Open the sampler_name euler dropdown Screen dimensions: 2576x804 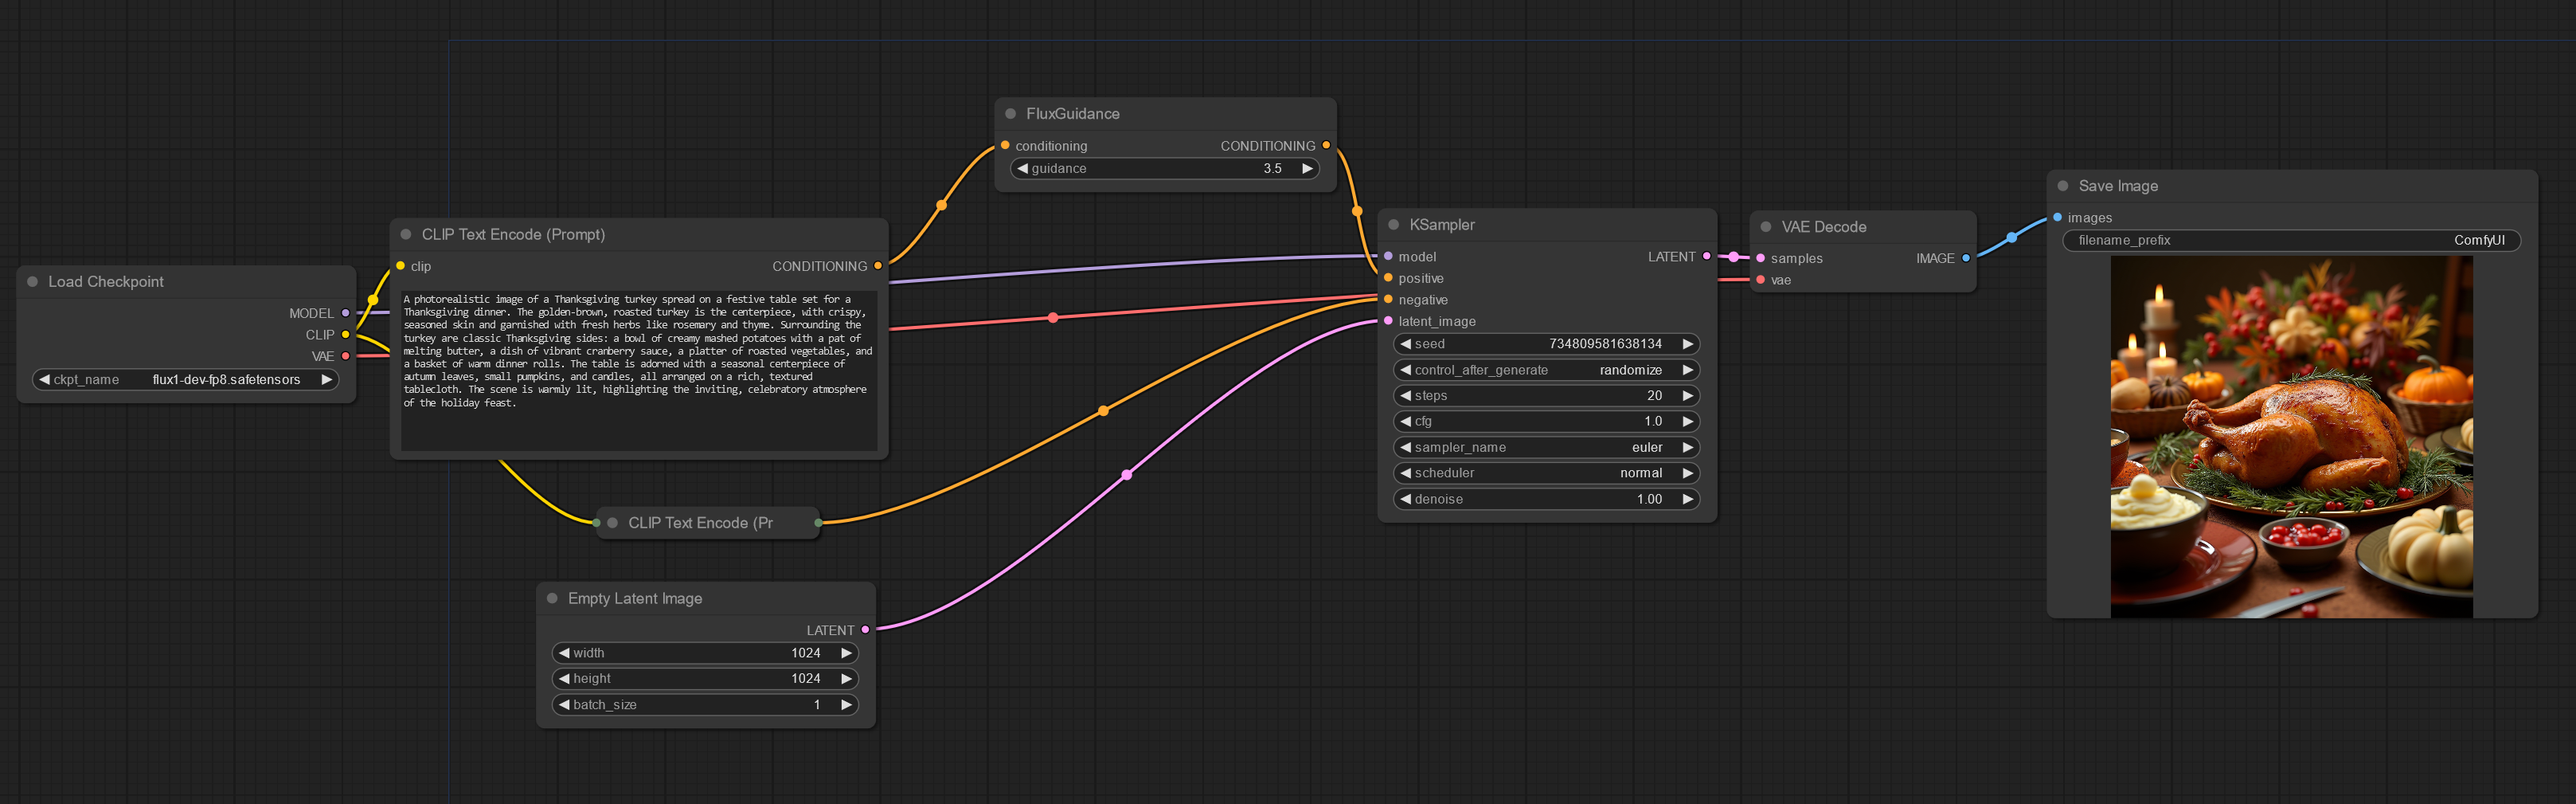click(x=1546, y=448)
